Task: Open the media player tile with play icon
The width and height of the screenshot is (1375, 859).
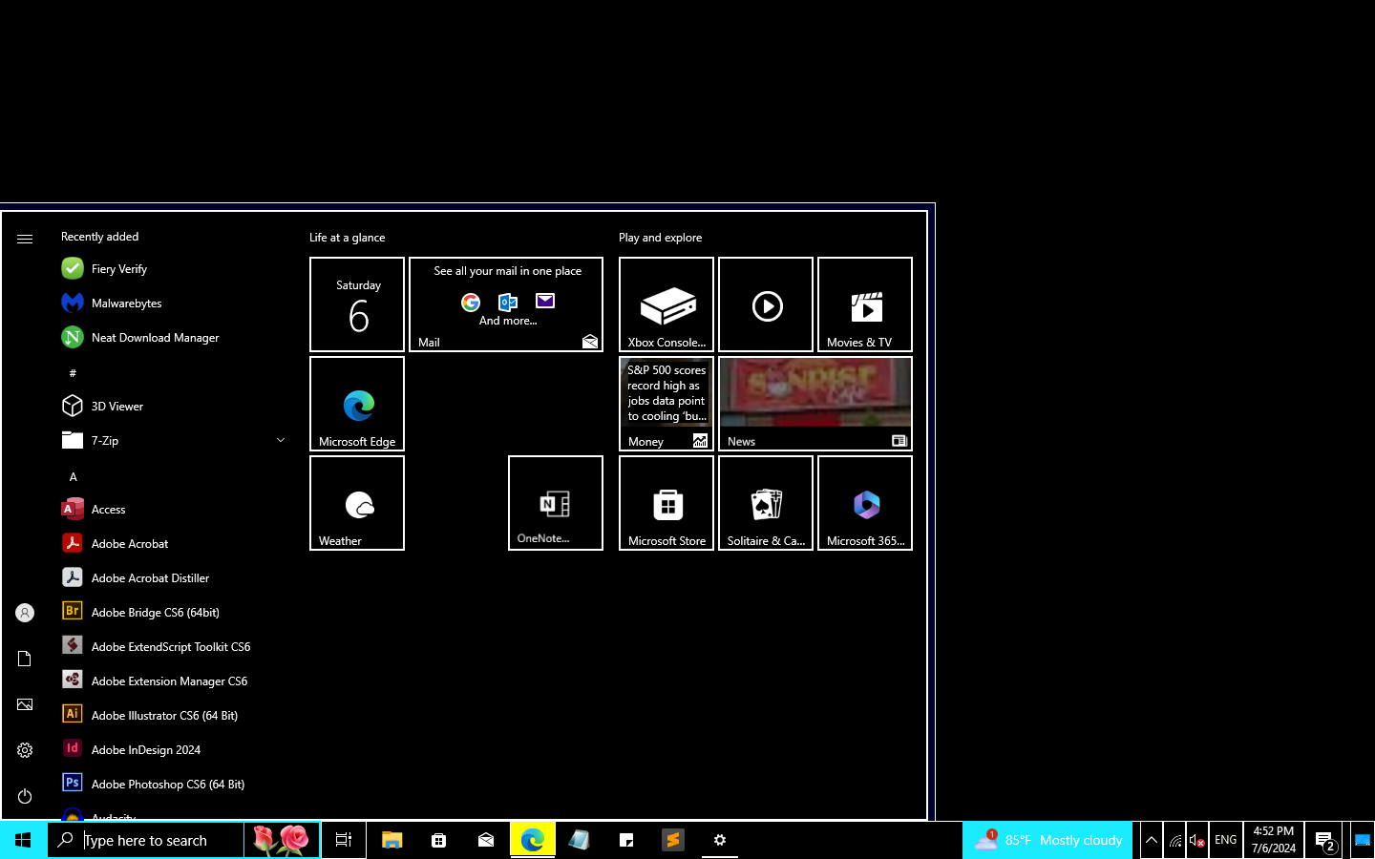Action: [x=766, y=304]
